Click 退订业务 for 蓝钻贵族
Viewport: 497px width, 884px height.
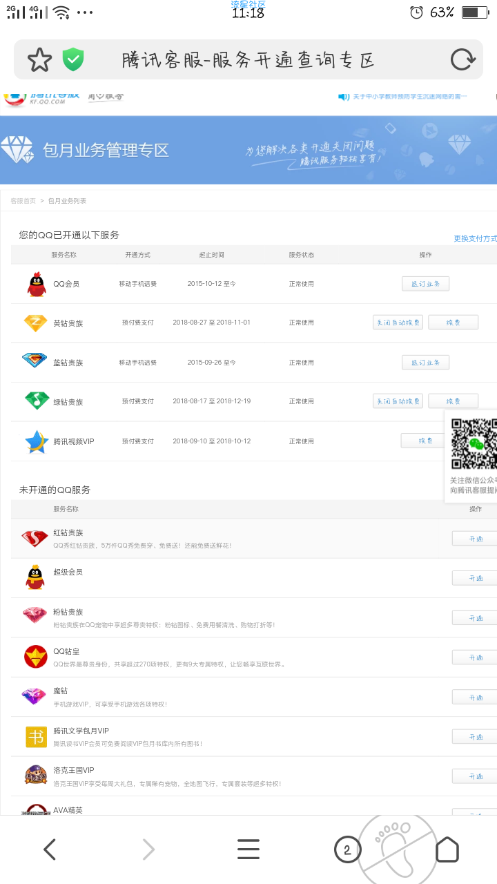(425, 363)
